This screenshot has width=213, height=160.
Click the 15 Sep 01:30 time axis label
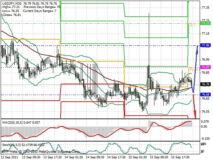137,157
